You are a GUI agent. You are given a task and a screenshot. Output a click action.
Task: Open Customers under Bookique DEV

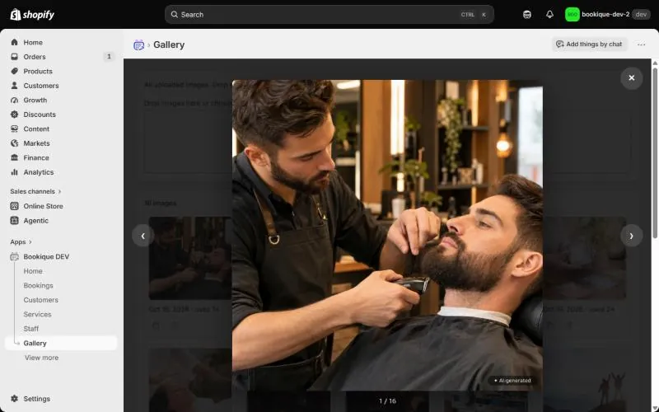point(40,300)
